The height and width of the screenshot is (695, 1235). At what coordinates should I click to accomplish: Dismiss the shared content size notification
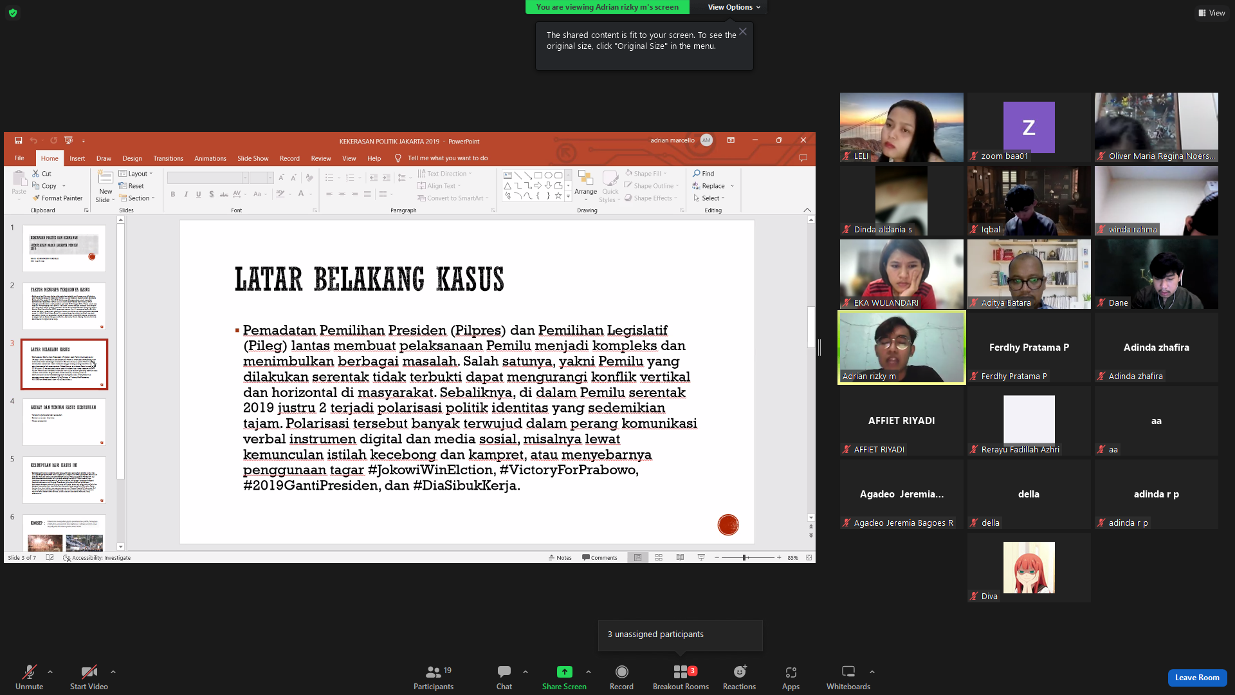pos(743,32)
